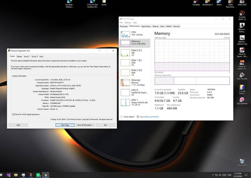Screen dimensions: 251x178
Task: Switch to the Services tab
Action: [176, 26]
